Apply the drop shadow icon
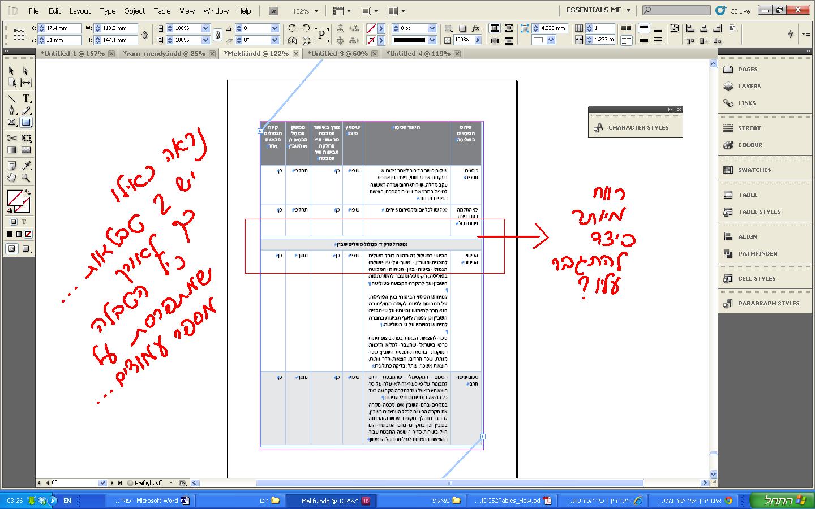815x509 pixels. point(462,28)
